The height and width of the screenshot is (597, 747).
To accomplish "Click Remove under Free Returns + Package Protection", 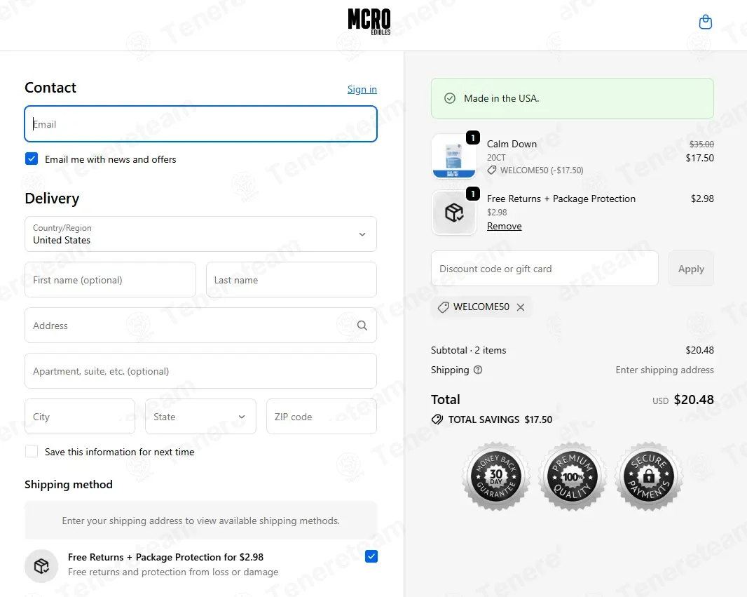I will click(504, 226).
